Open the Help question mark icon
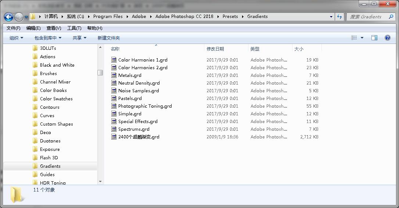399x208 pixels. point(388,38)
